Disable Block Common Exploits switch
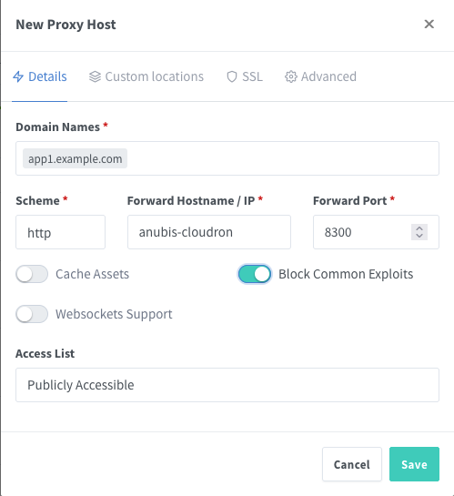 coord(255,274)
